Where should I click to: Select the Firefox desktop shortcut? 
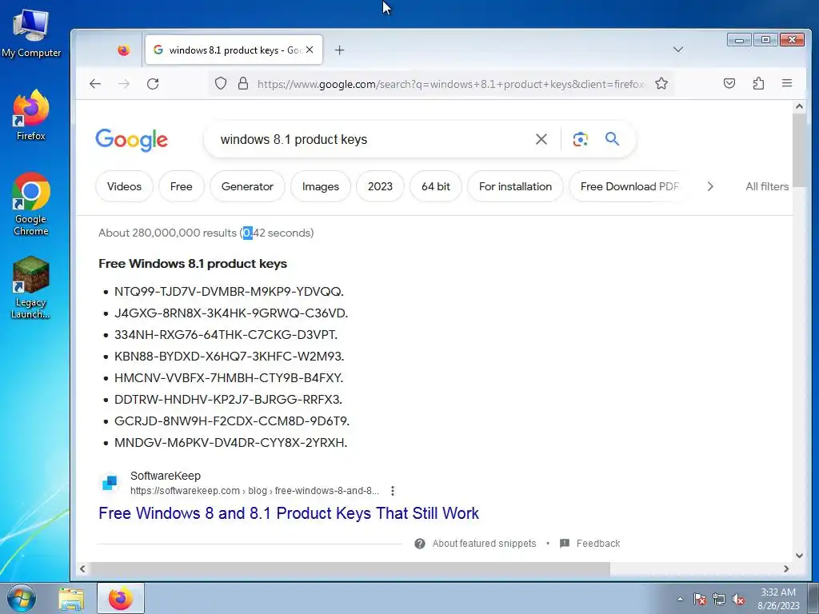coord(31,115)
